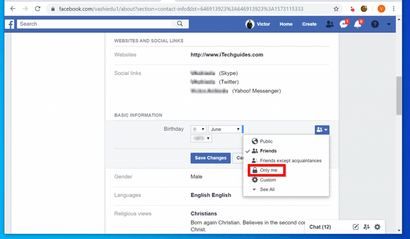Open the birthday audience selector dropdown
Screen dimensions: 410x239
322,129
